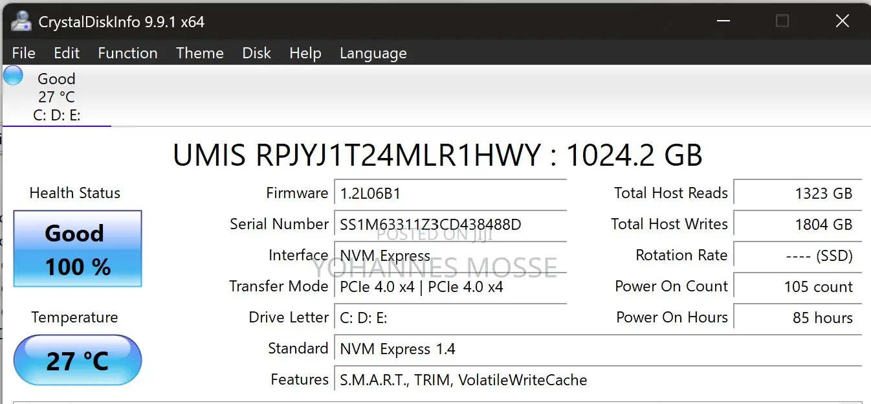Screen dimensions: 871x404
Task: Click the Transfer Mode PCIe 4.0 x4 field
Action: pyautogui.click(x=450, y=286)
